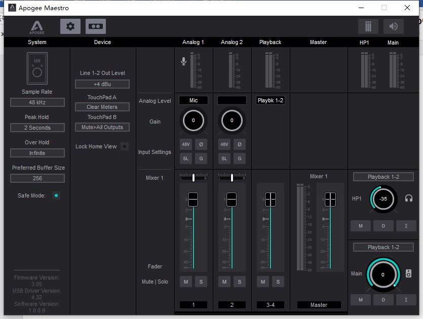Screen dimensions: 423x319
Task: Click the headphone icon beside HP1 knob
Action: coord(408,198)
